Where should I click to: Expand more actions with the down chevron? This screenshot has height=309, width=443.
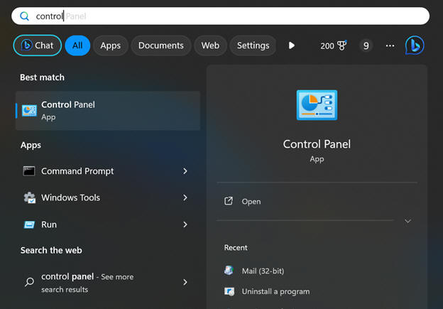pos(408,221)
